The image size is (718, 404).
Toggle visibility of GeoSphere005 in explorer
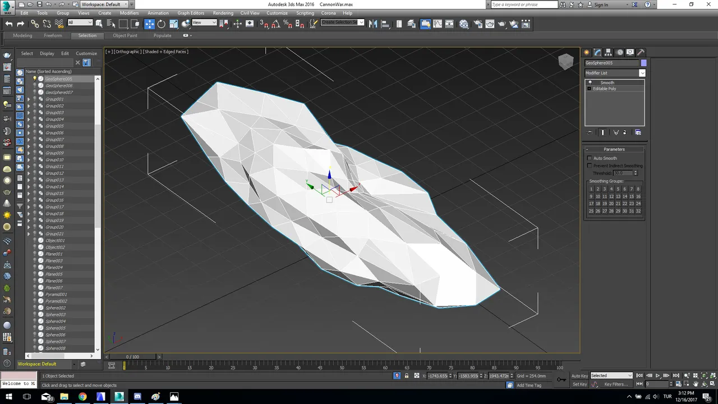[x=34, y=79]
